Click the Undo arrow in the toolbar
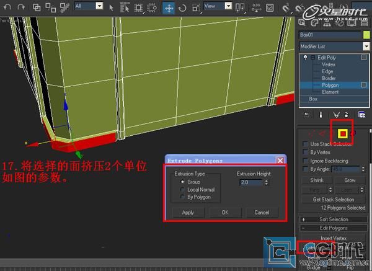 (x=7, y=7)
